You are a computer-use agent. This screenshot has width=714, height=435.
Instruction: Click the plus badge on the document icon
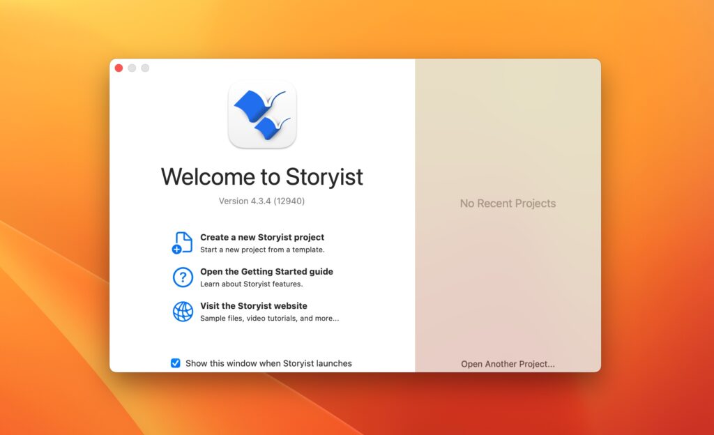pos(177,248)
